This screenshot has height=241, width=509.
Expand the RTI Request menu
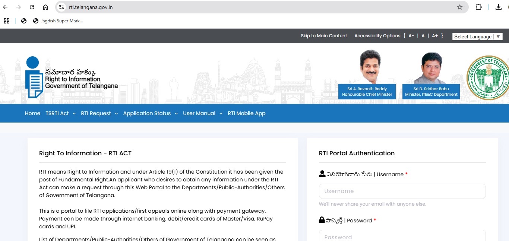click(99, 113)
